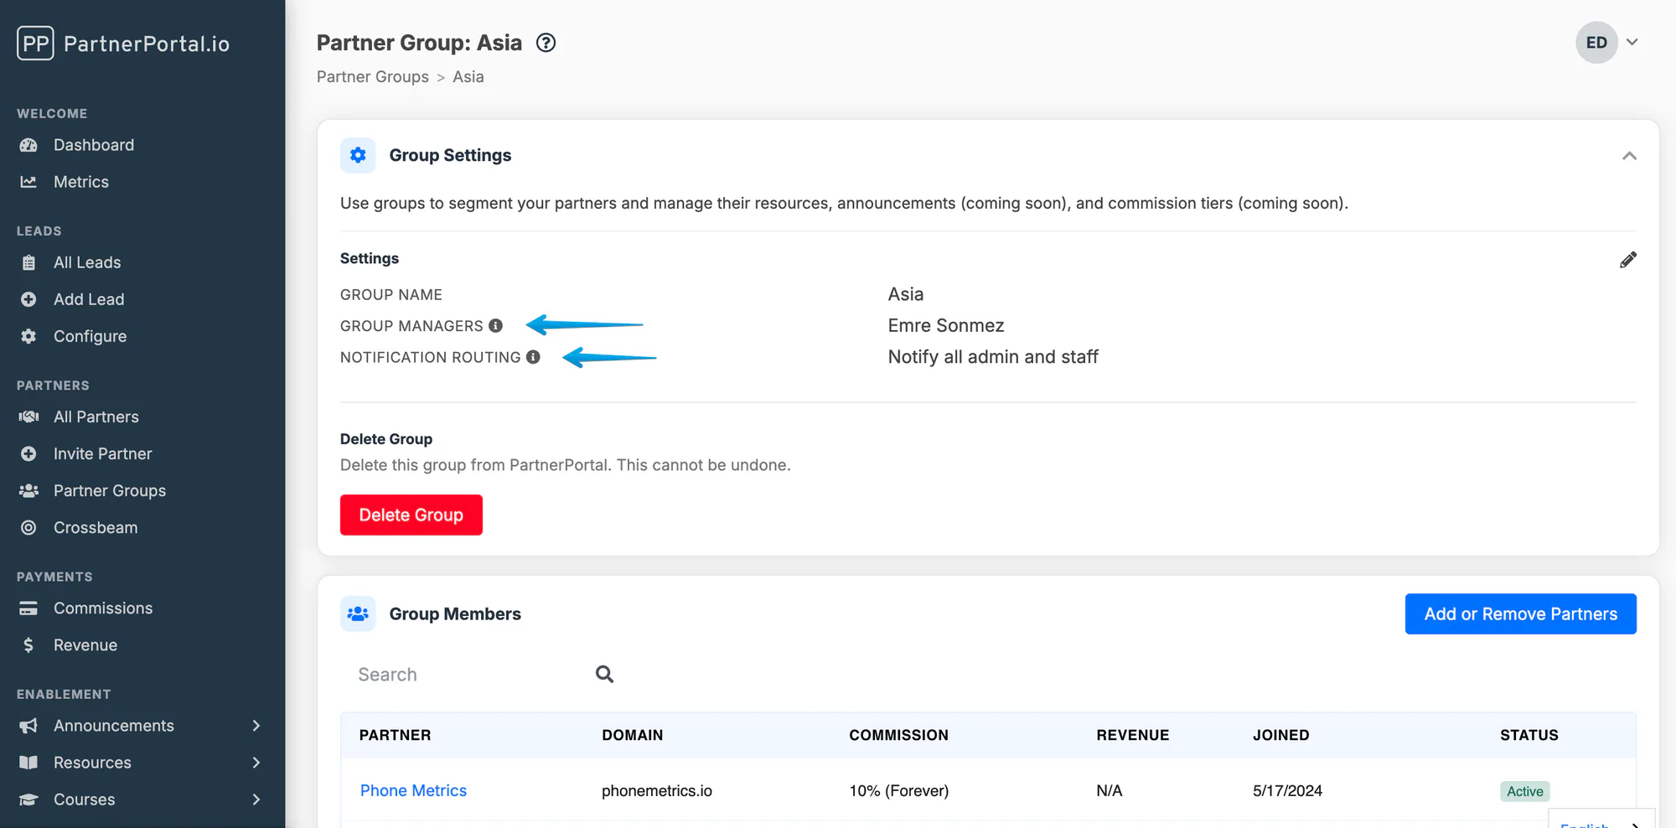Click the Configure gear icon in sidebar

(x=28, y=336)
